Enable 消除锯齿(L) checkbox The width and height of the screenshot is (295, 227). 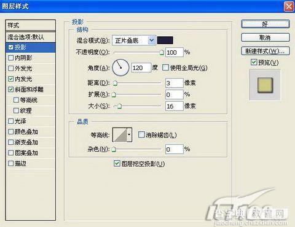[x=141, y=134]
